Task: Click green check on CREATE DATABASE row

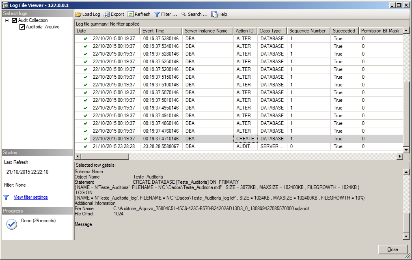Action: pos(85,139)
